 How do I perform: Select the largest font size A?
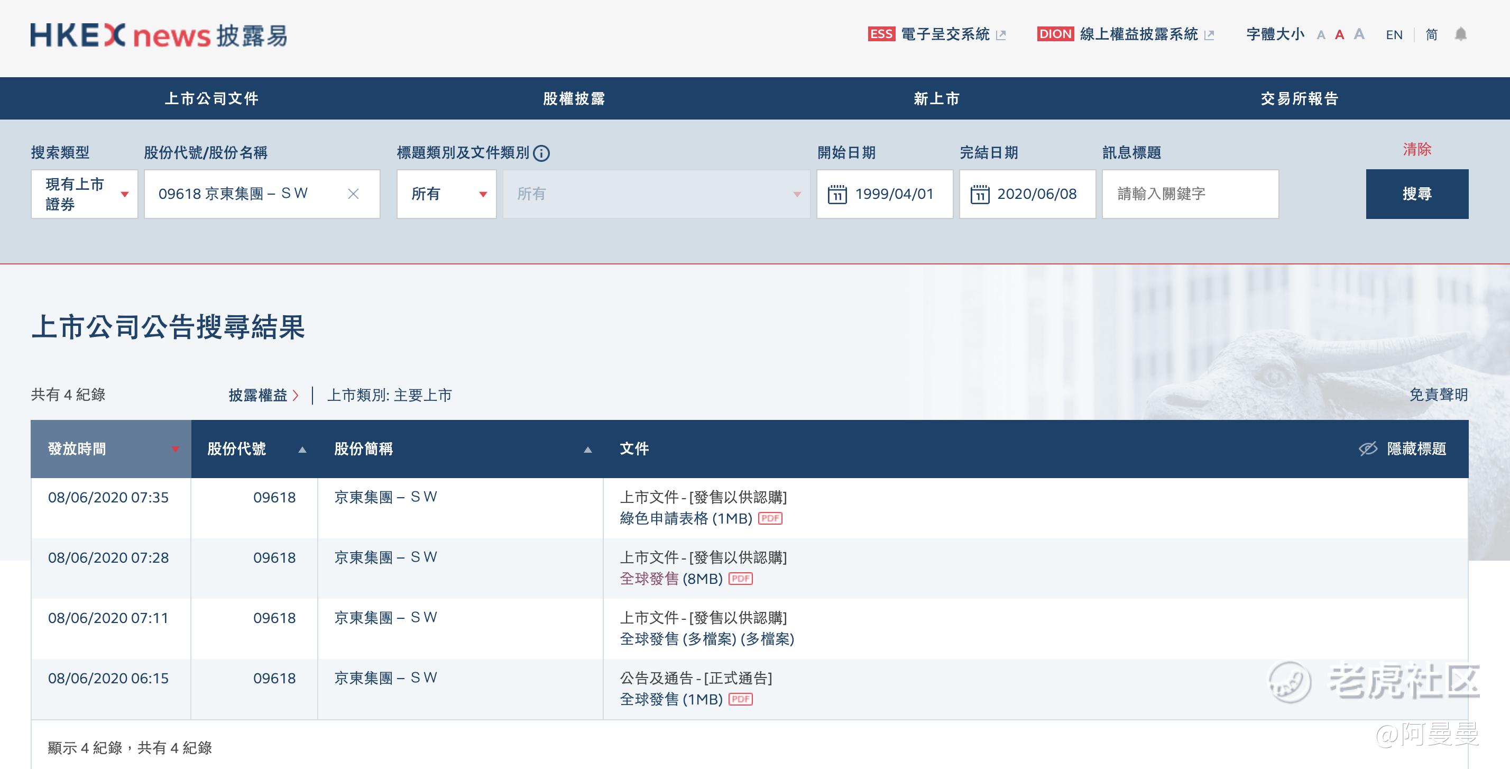[1359, 34]
